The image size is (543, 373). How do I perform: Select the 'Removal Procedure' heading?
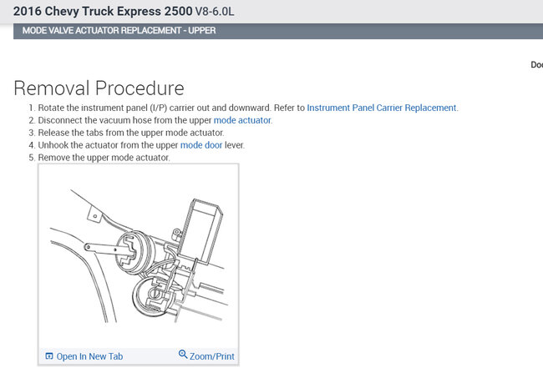click(99, 88)
